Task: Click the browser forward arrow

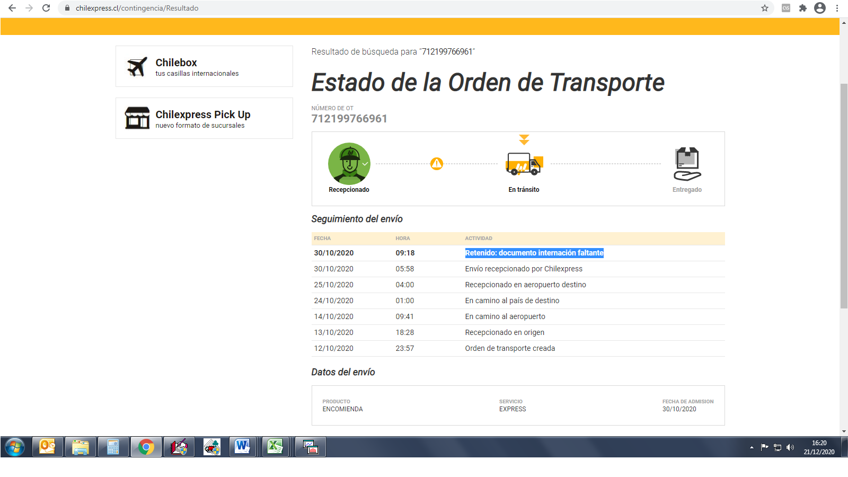Action: [29, 8]
